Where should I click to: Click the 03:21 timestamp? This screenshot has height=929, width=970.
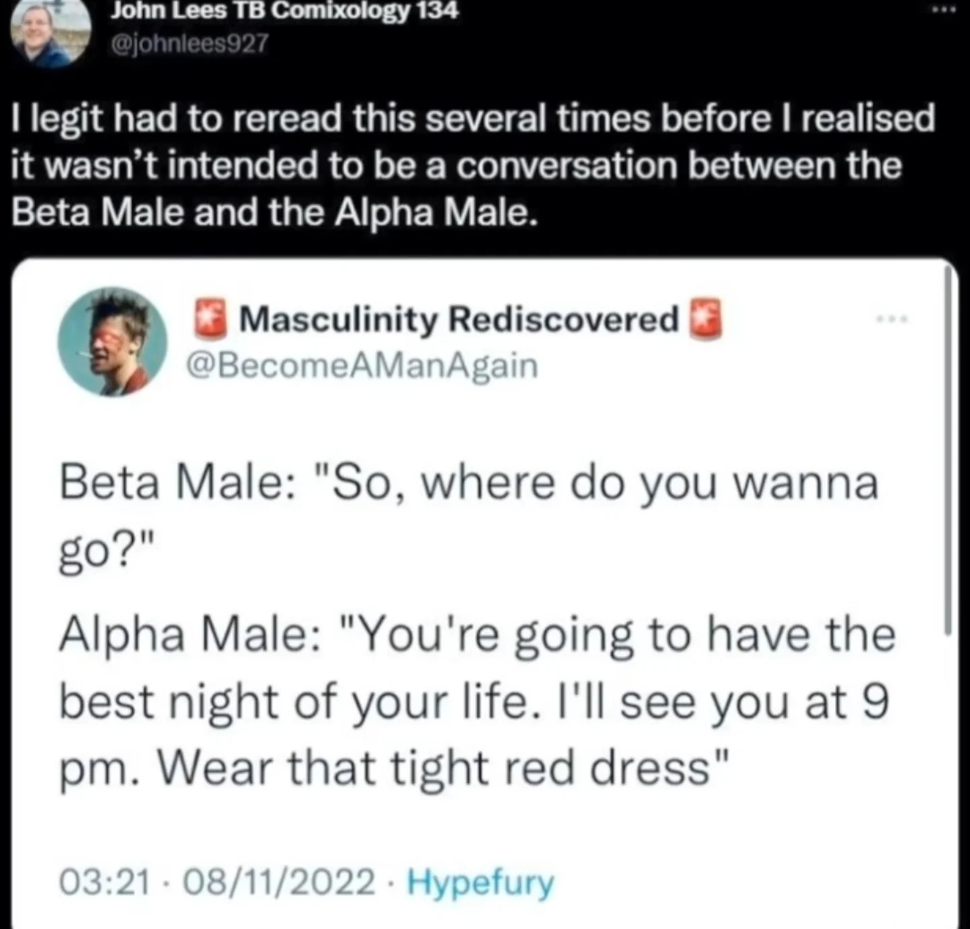(x=105, y=882)
